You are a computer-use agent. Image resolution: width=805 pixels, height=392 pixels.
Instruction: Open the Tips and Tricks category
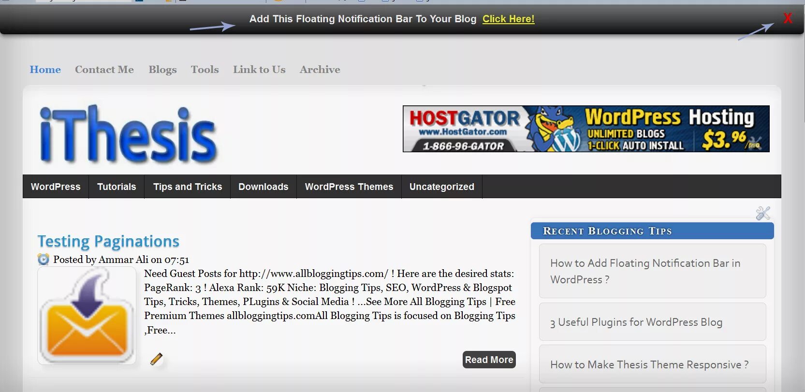coord(188,187)
